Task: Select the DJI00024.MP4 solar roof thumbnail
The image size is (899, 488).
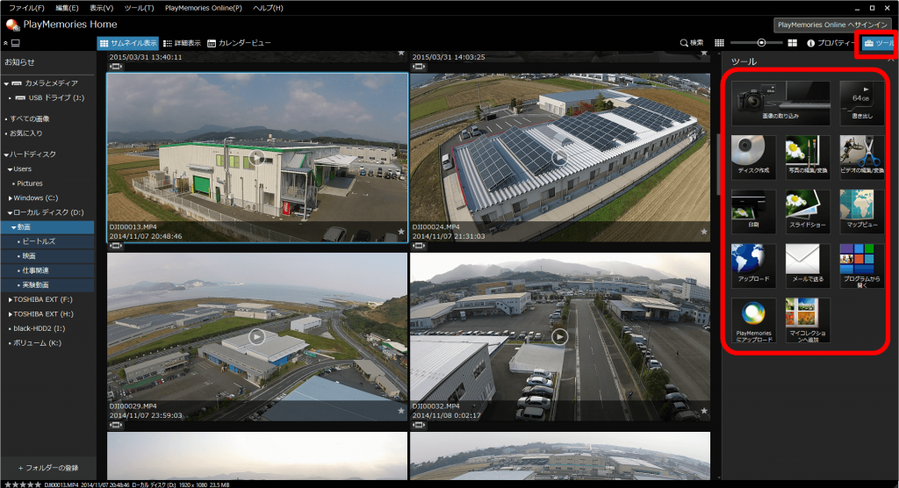Action: (x=560, y=158)
